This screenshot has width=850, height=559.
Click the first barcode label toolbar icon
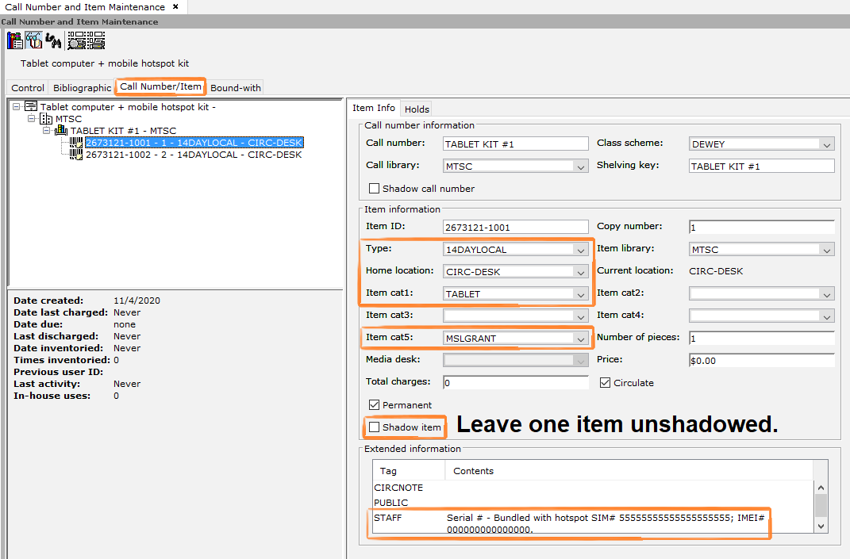click(75, 40)
